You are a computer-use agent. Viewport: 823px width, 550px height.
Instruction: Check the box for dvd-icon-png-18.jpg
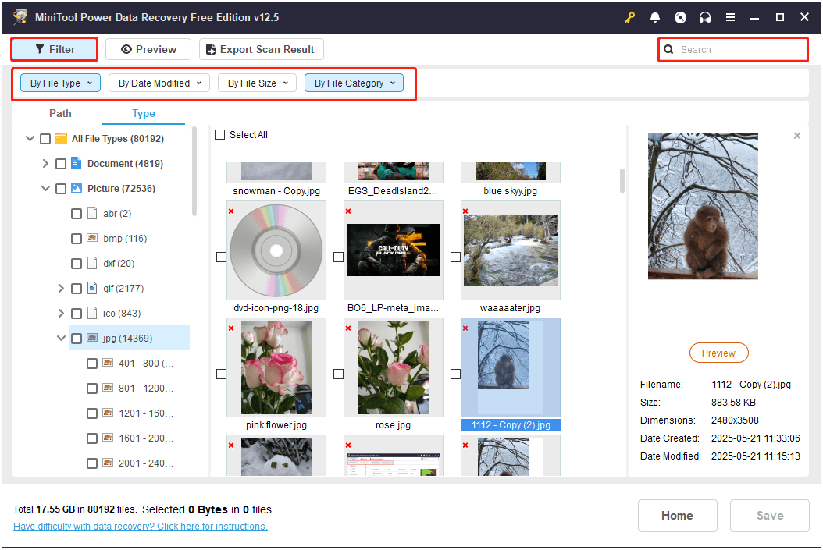[x=222, y=257]
